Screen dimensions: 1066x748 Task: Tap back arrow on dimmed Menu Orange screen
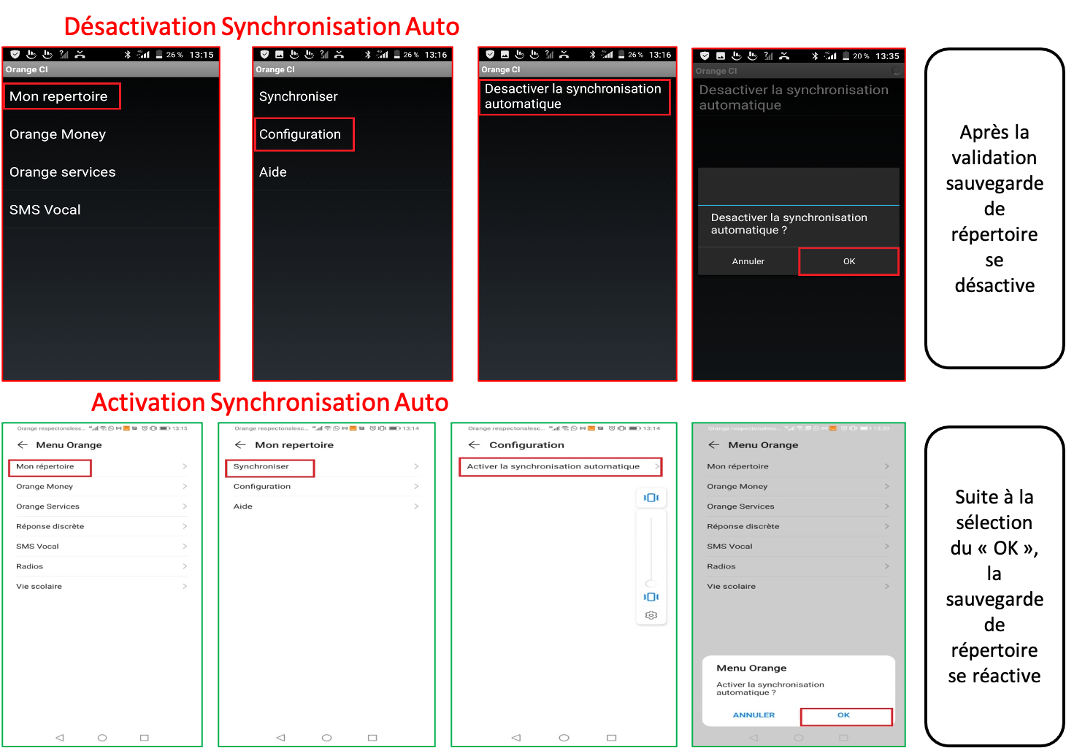714,444
